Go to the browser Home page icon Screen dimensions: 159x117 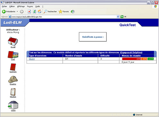pyautogui.click(x=40, y=12)
